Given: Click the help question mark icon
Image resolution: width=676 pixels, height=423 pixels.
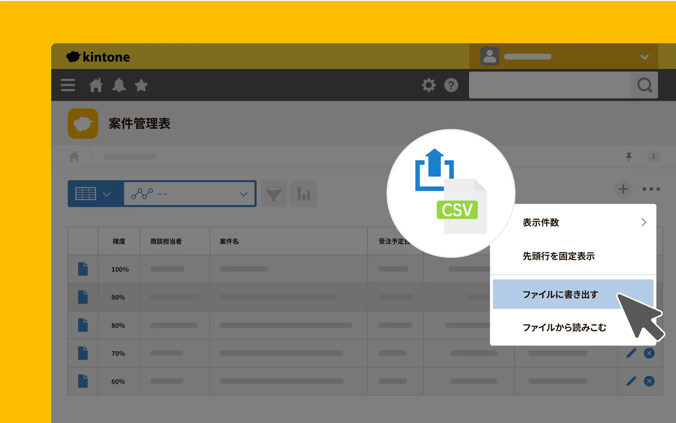Looking at the screenshot, I should 451,85.
